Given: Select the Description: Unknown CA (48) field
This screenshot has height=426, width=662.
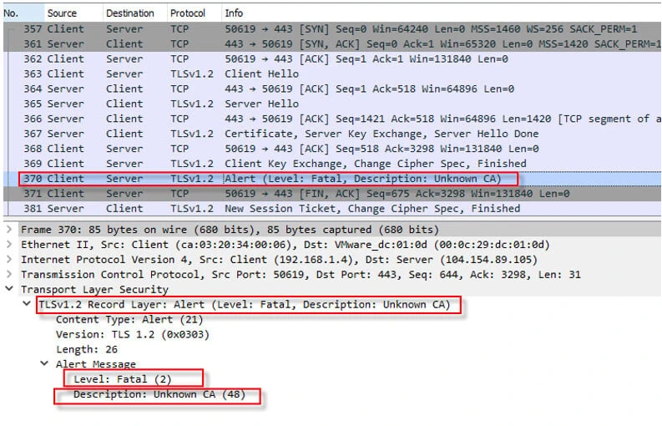Looking at the screenshot, I should point(159,394).
